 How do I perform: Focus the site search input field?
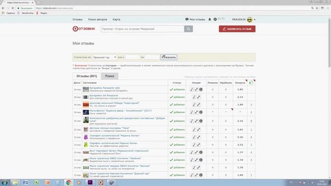pyautogui.click(x=143, y=29)
